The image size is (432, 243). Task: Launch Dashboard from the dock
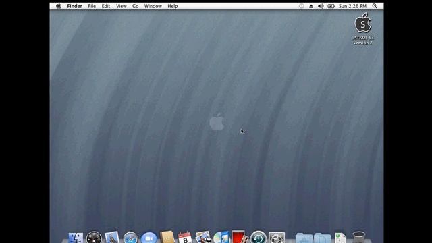94,238
